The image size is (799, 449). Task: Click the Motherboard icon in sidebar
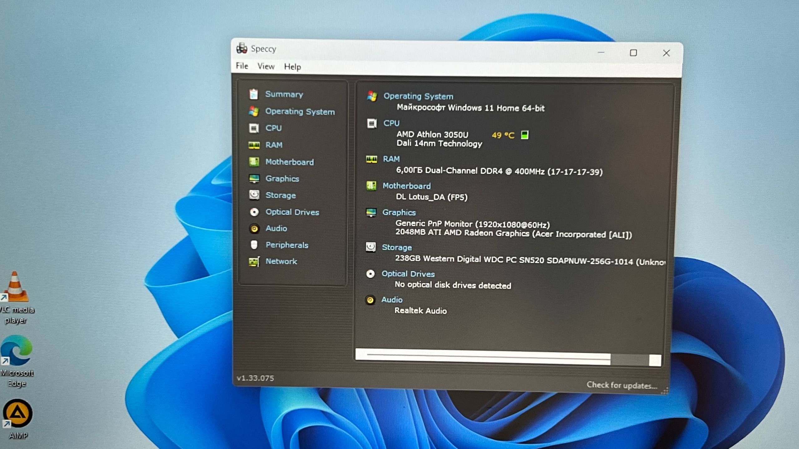[254, 162]
